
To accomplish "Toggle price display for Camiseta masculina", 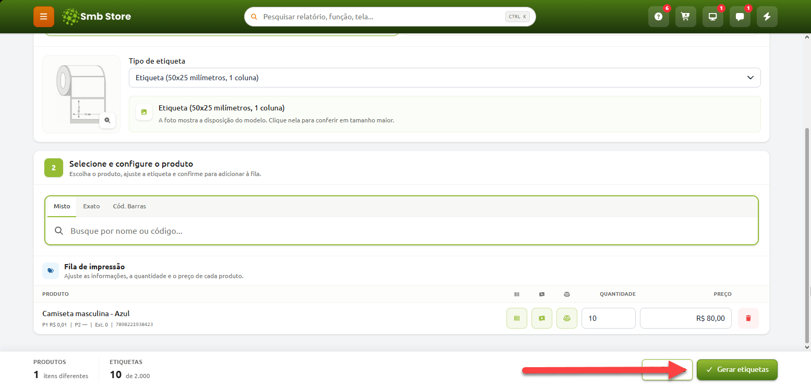I will click(542, 318).
